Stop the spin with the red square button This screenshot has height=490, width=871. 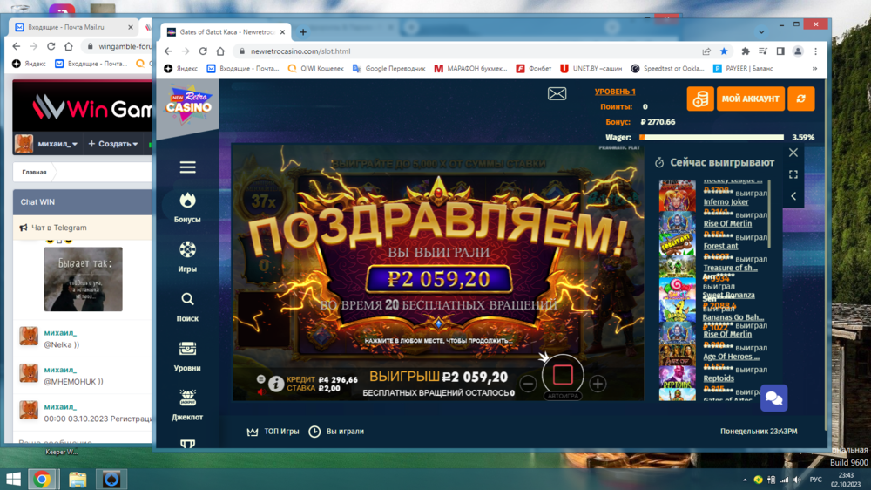point(563,375)
